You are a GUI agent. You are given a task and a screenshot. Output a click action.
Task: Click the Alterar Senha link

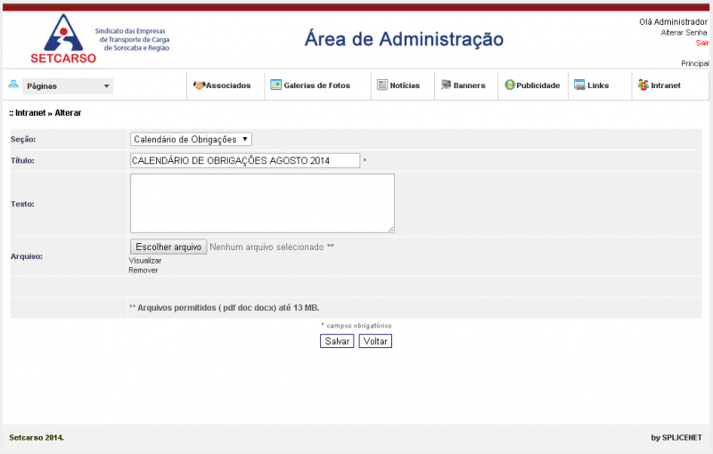[x=684, y=33]
